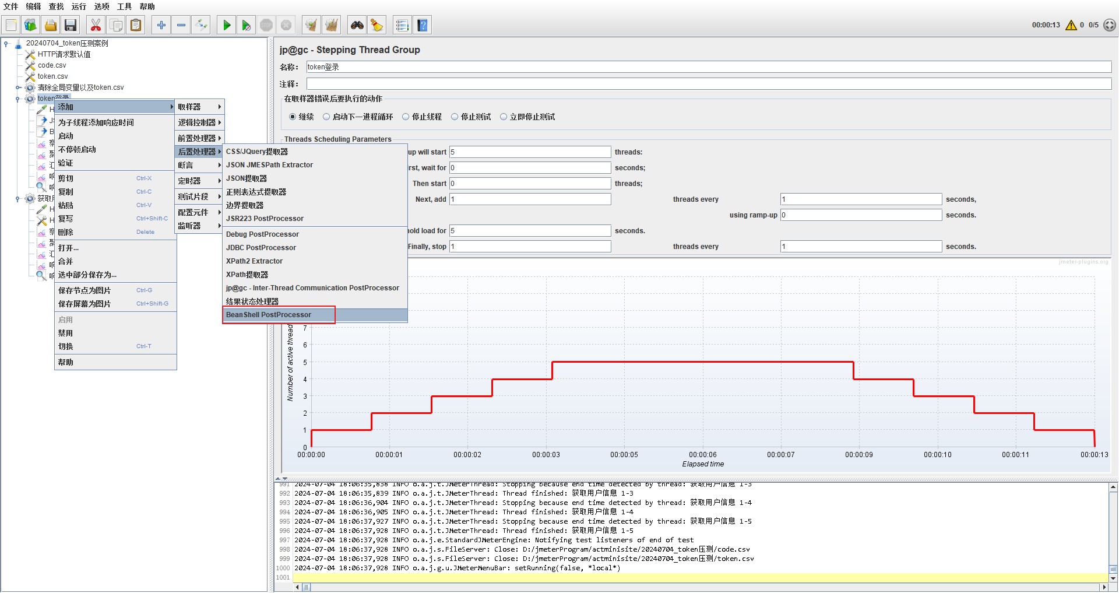This screenshot has height=593, width=1119.
Task: Open the Function Helper list icon
Action: click(x=402, y=25)
